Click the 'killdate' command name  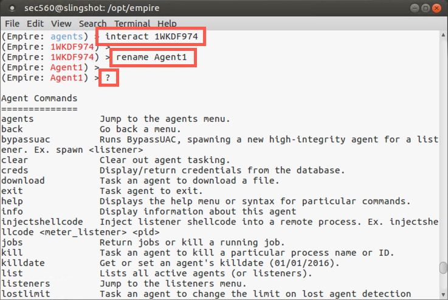pos(23,263)
